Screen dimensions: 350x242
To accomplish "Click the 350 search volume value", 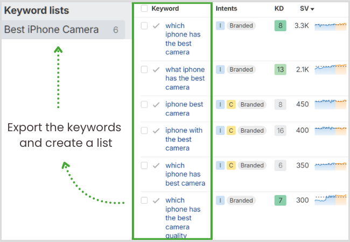I will [x=303, y=165].
